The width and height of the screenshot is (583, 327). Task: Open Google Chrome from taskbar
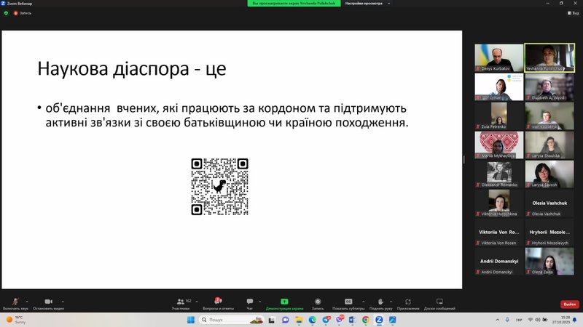coord(366,320)
